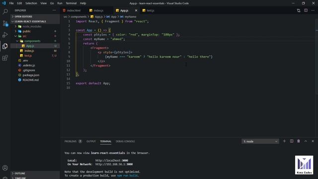Image resolution: width=318 pixels, height=179 pixels.
Task: Close the terminal panel
Action: 313,141
